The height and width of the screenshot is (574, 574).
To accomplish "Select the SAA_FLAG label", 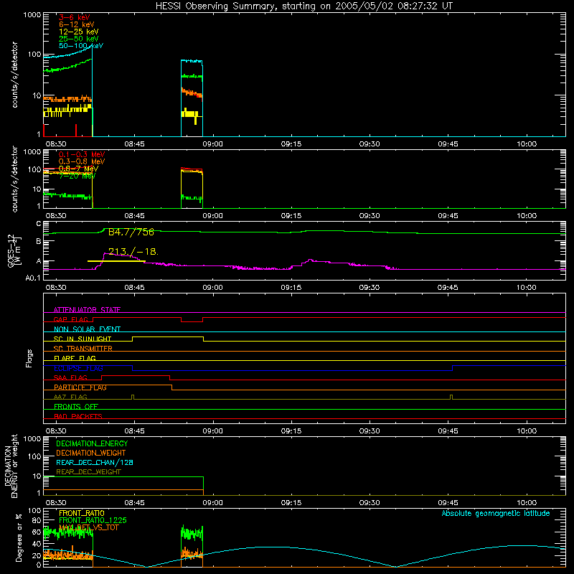I will pos(70,377).
